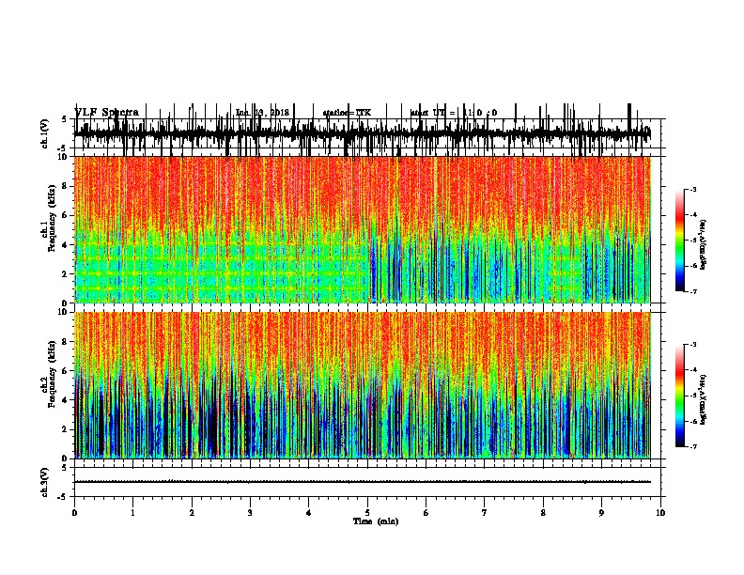Click time axis tick label "0"
This screenshot has width=744, height=575.
point(74,513)
